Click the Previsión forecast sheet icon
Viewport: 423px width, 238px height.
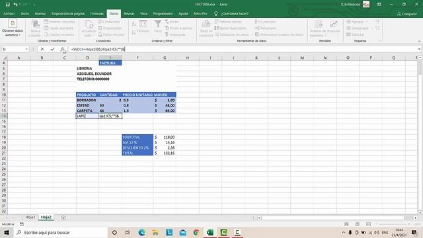click(334, 24)
